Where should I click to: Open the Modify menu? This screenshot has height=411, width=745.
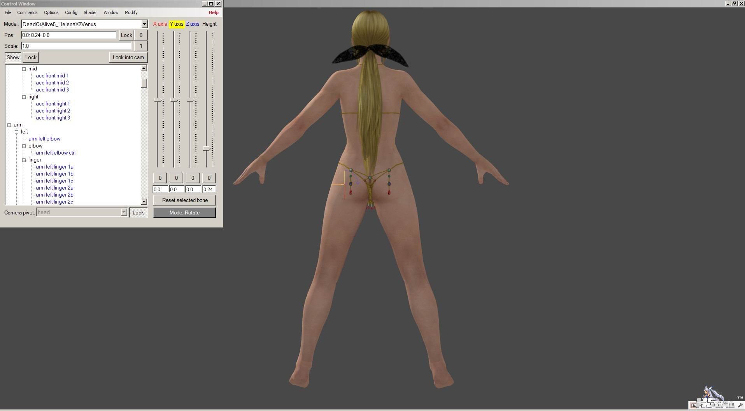tap(131, 12)
